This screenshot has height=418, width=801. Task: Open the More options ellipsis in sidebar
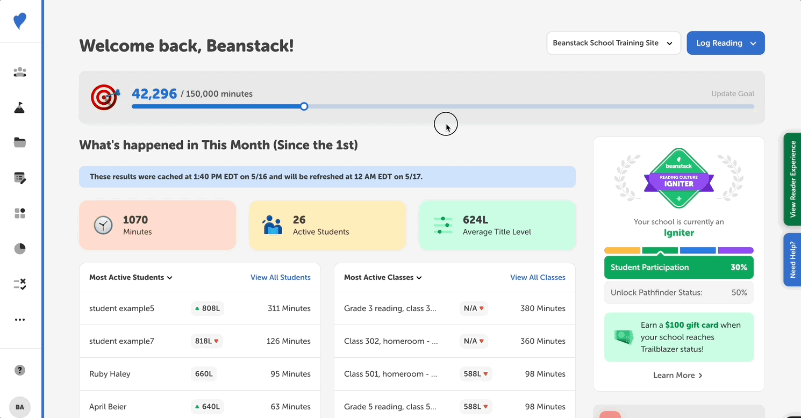(x=20, y=319)
